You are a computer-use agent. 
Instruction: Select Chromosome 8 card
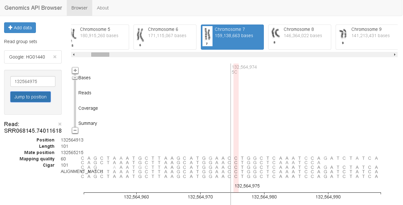pyautogui.click(x=299, y=37)
